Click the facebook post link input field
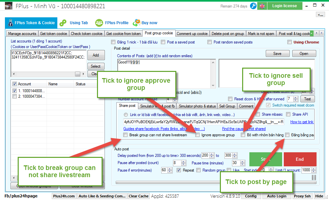Viewport: 329px width, 200px height. pyautogui.click(x=204, y=122)
